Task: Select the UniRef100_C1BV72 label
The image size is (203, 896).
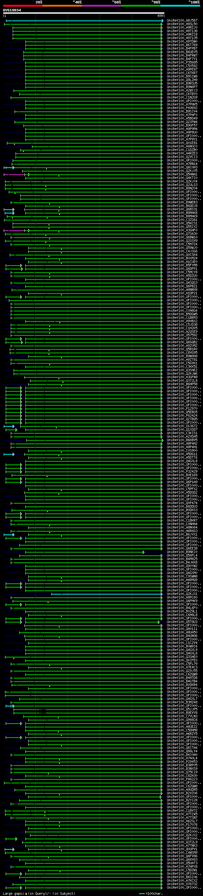Action: tap(182, 811)
